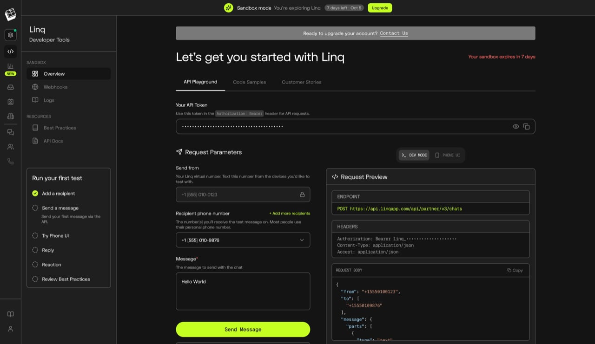The width and height of the screenshot is (595, 344).
Task: Open the book icon at sidebar bottom
Action: pyautogui.click(x=10, y=314)
